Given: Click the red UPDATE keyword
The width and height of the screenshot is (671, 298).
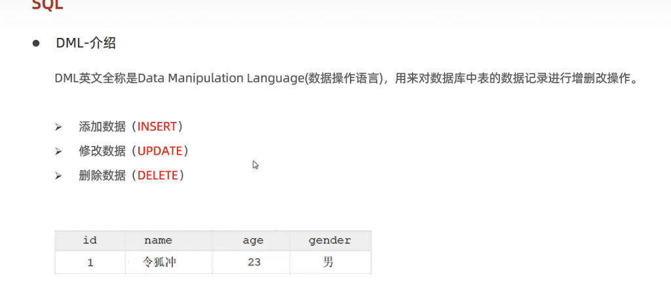Looking at the screenshot, I should point(160,151).
